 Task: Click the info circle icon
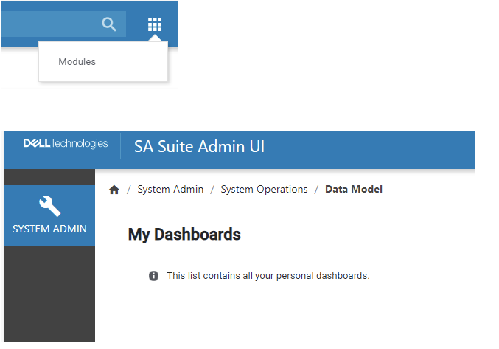(153, 276)
